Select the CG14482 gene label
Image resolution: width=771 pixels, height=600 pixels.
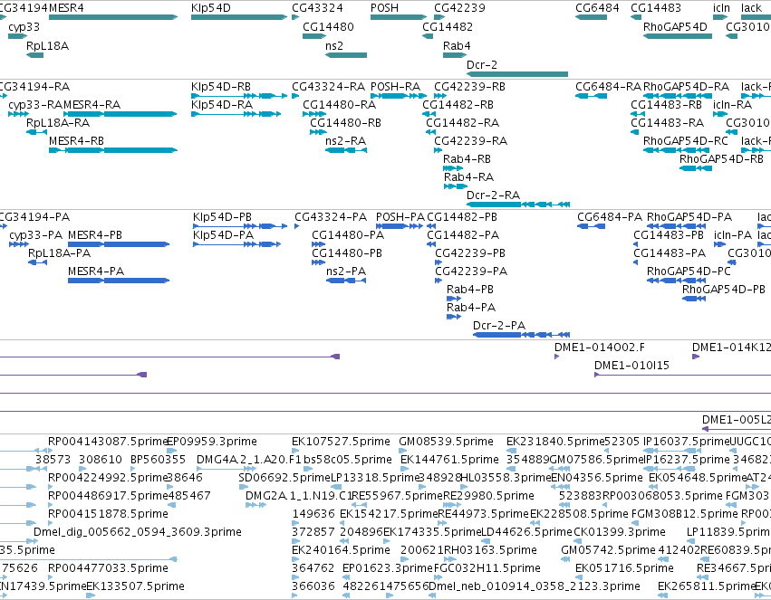pos(448,26)
